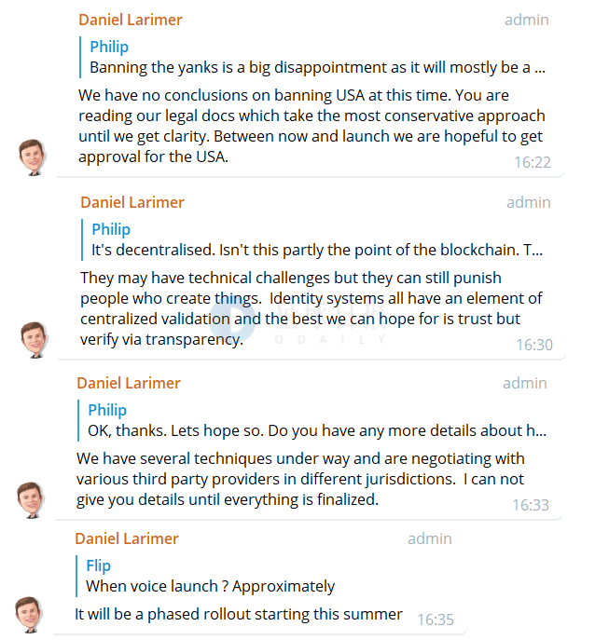Go to Philip's quoted 'OK, thanks. Lets hope so' message

click(x=312, y=420)
